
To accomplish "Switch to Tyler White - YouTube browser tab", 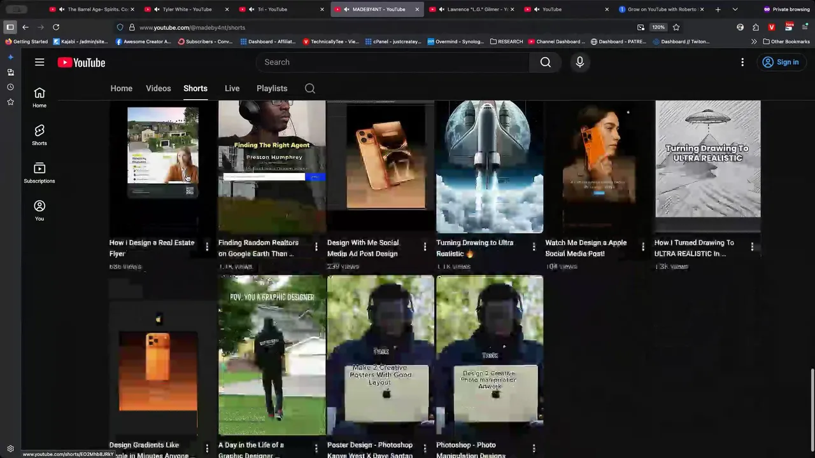I will tap(187, 10).
